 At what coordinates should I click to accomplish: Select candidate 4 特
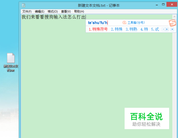coord(144,29)
